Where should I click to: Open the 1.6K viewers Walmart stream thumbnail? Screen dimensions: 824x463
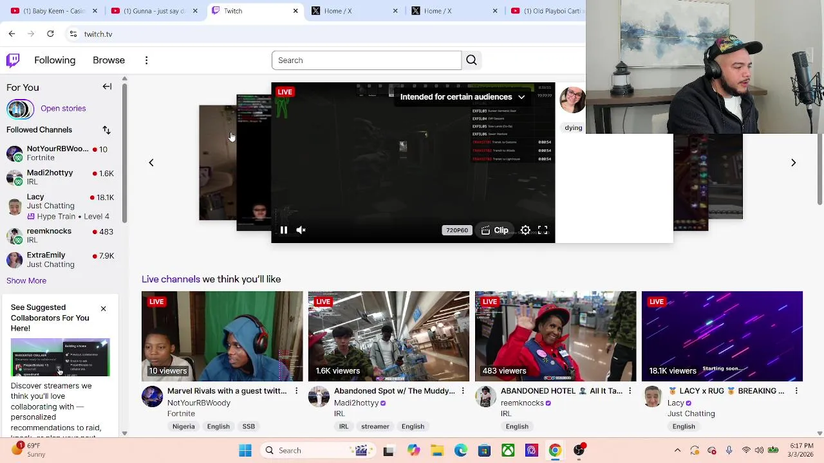(389, 336)
